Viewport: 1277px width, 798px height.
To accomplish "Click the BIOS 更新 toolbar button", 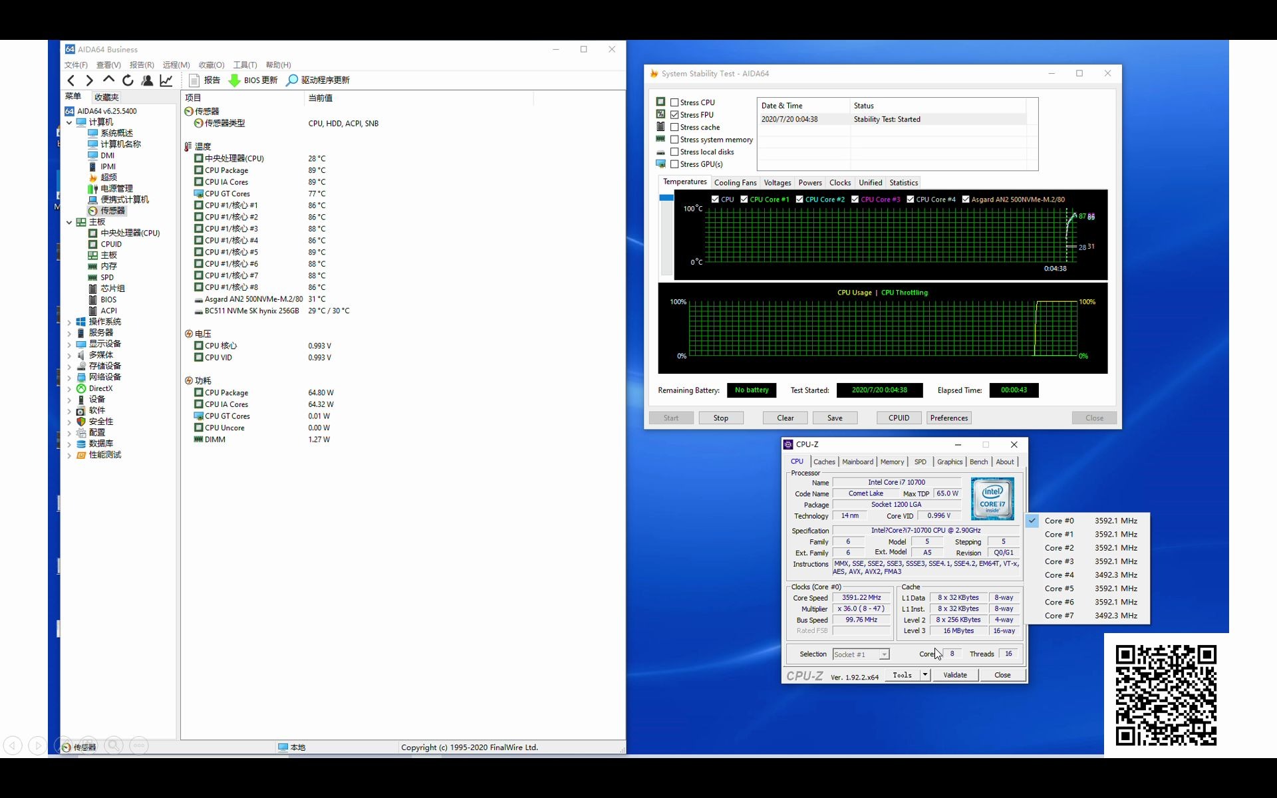I will click(x=253, y=80).
